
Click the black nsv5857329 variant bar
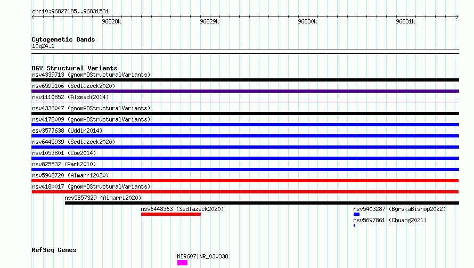point(262,203)
